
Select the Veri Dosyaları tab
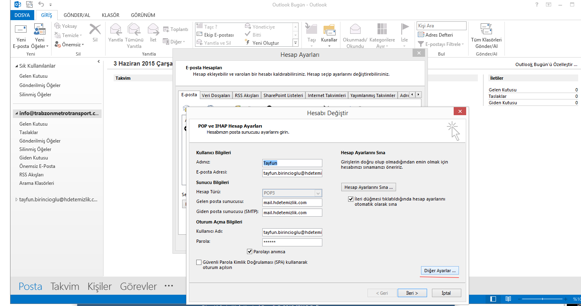216,95
